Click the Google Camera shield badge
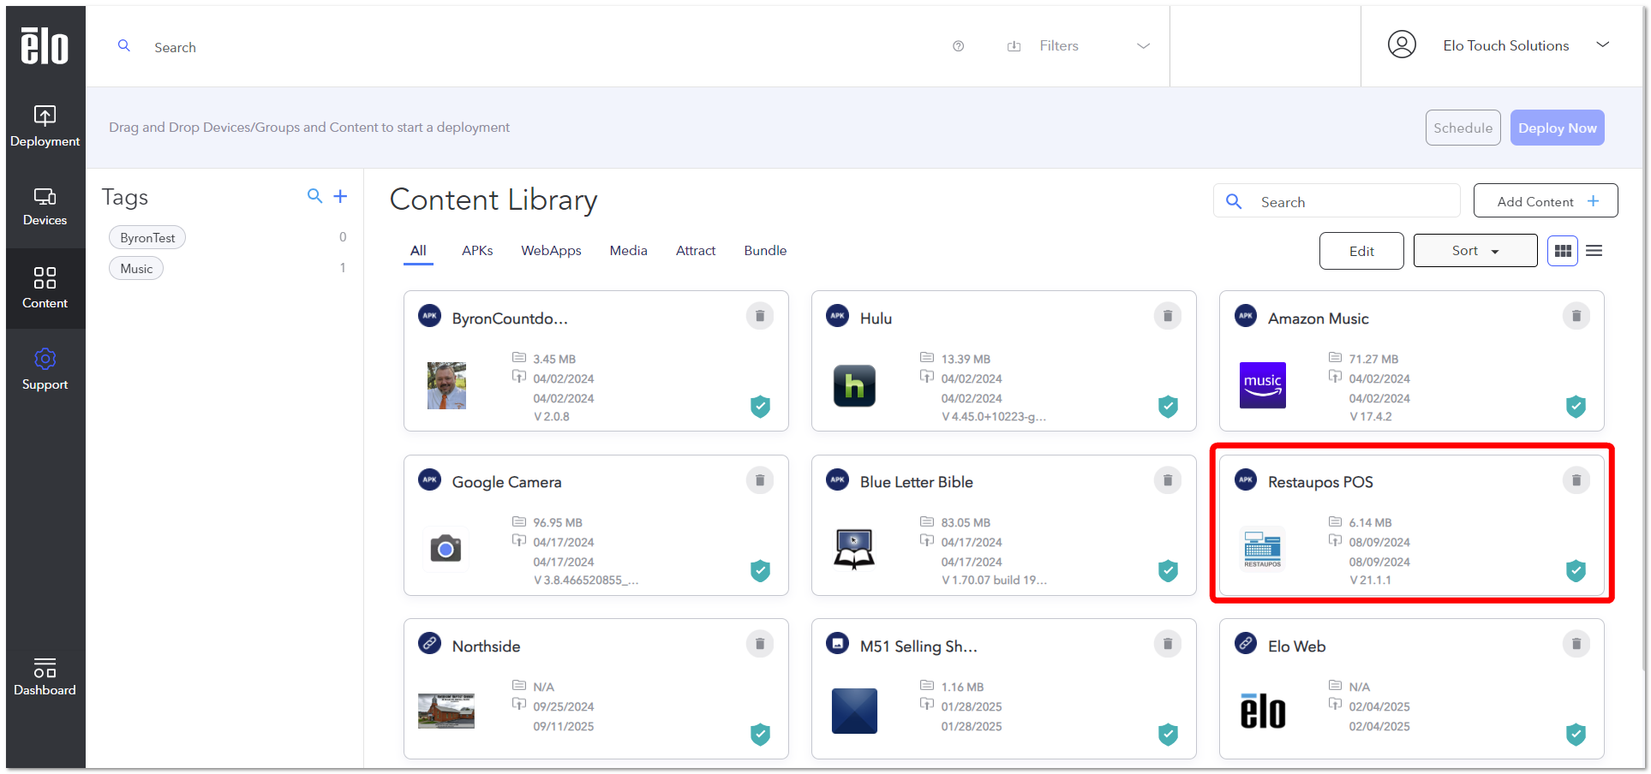The width and height of the screenshot is (1651, 774). coord(760,570)
